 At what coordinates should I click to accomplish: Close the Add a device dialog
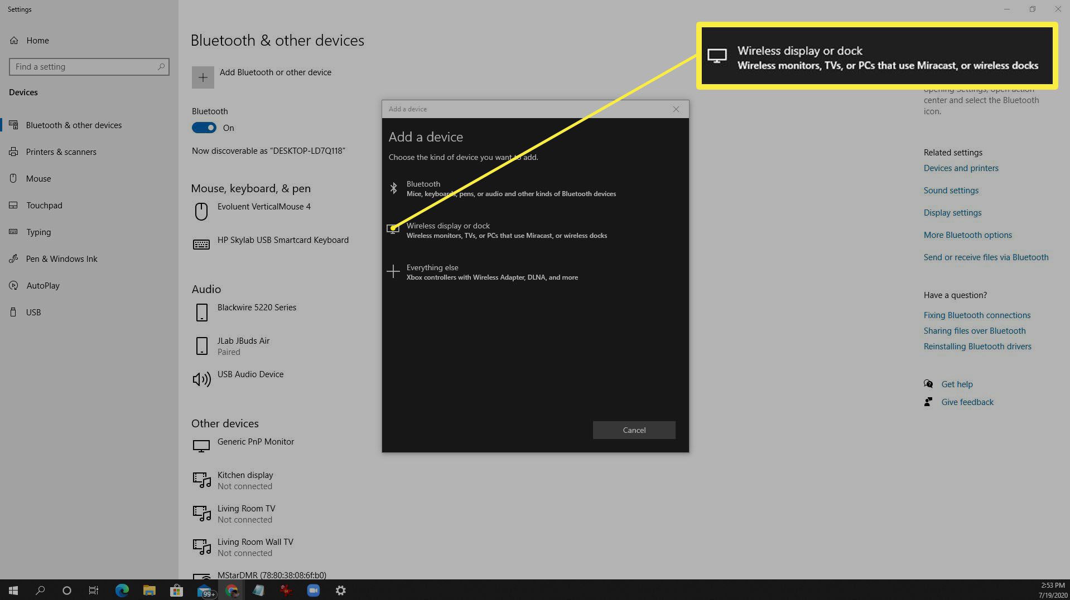676,109
